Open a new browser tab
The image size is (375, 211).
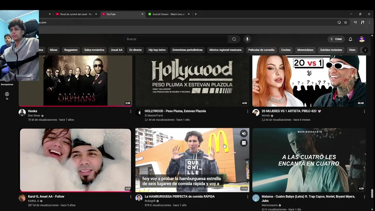pos(196,14)
